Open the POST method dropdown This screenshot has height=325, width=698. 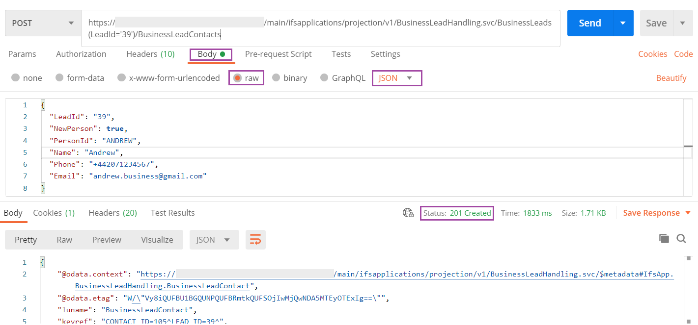pos(42,23)
